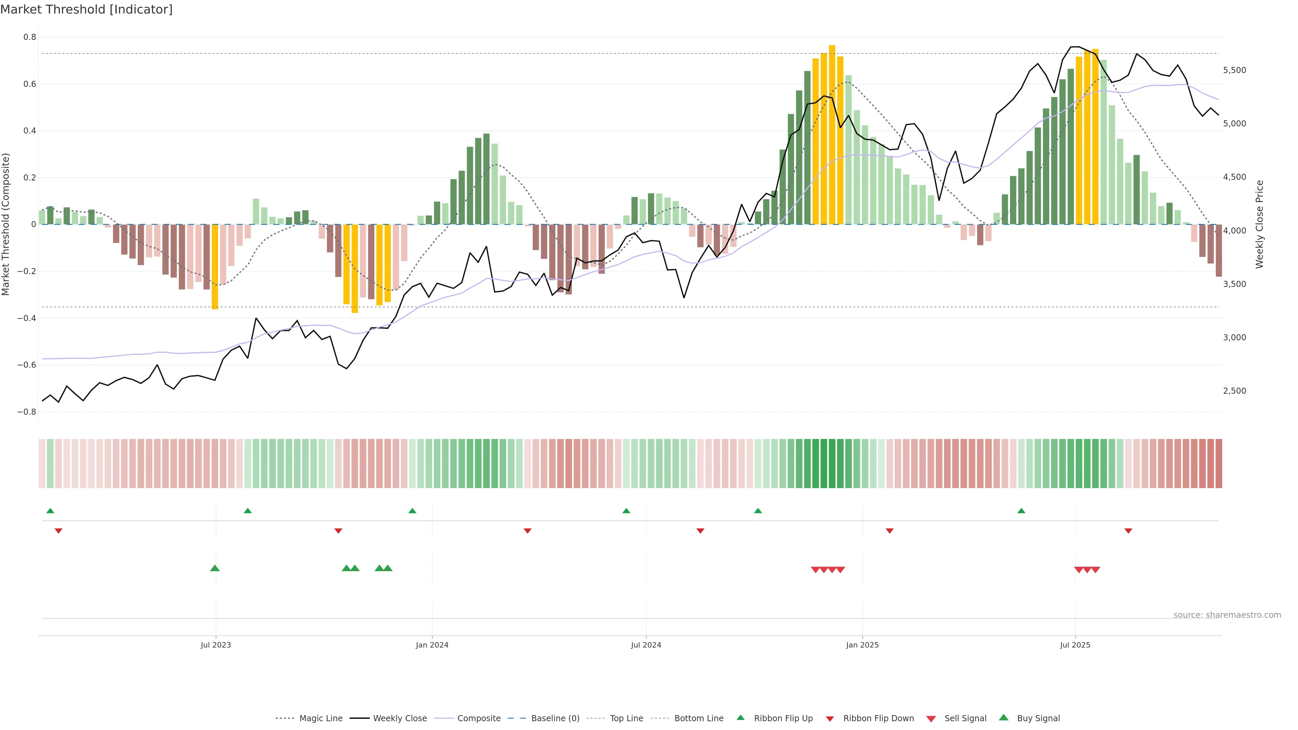Click Sell Signal legend icon
The height and width of the screenshot is (730, 1298).
pyautogui.click(x=931, y=719)
